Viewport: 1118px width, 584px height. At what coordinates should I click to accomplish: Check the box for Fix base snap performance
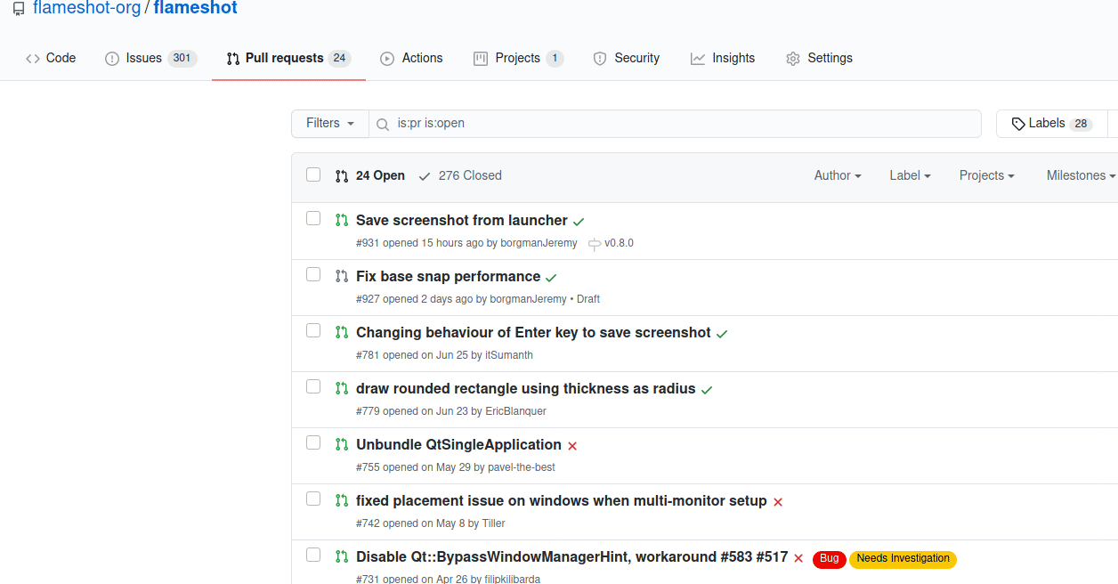(313, 274)
